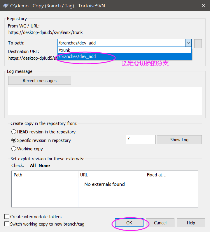Check None of the externals
Screen dimensions: 210x232
point(44,165)
